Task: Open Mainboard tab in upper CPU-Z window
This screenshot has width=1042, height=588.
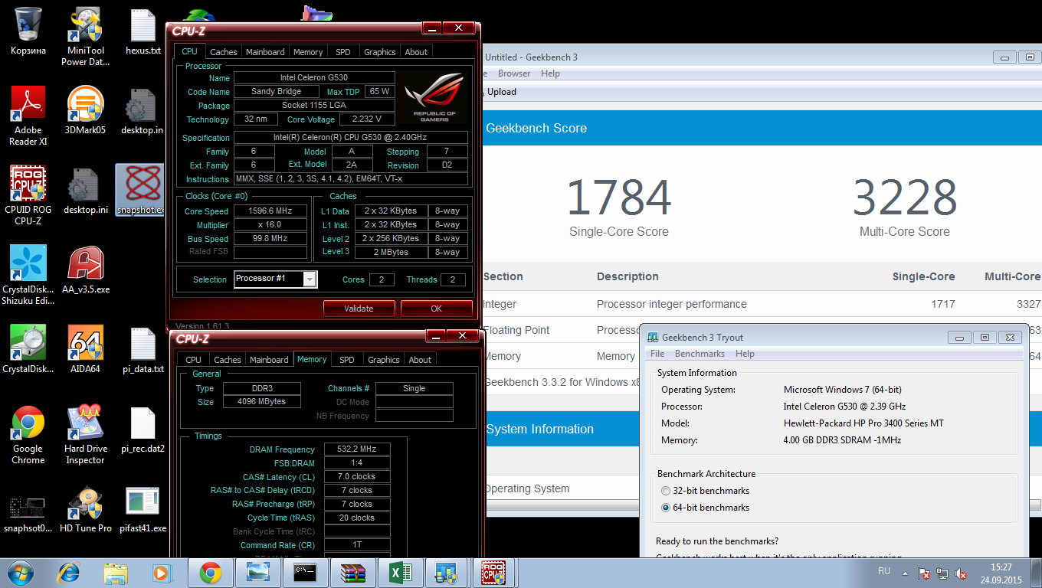Action: pyautogui.click(x=265, y=52)
